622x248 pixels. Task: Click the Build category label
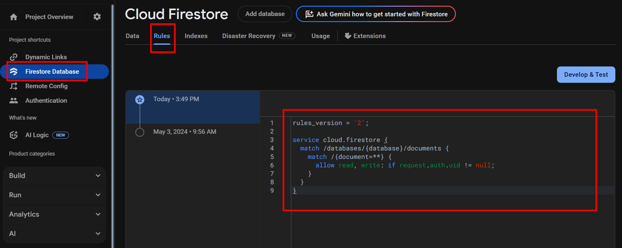[x=17, y=176]
